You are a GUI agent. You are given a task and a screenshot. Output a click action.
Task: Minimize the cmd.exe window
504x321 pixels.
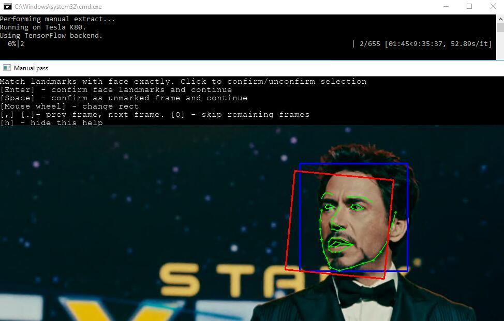click(x=446, y=6)
